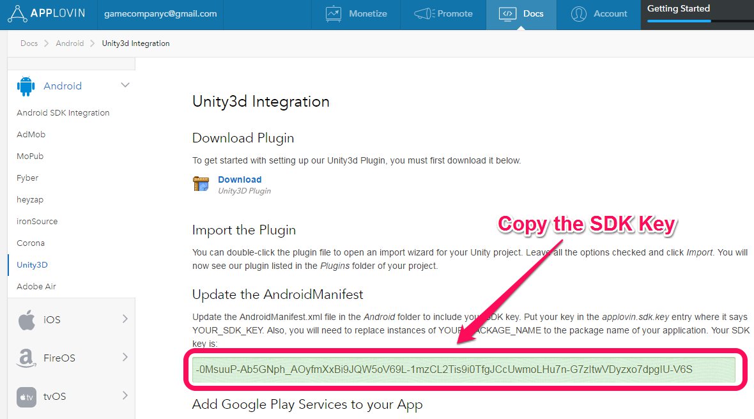Expand the FireOS section arrow
The width and height of the screenshot is (754, 419).
(125, 357)
